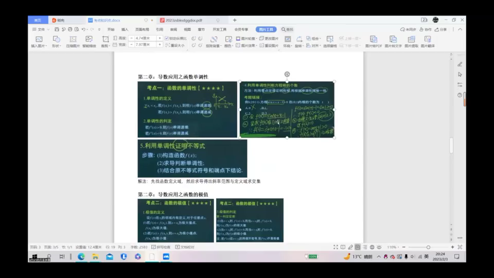
Task: Click the 重设大小 reset size button
Action: pyautogui.click(x=175, y=45)
